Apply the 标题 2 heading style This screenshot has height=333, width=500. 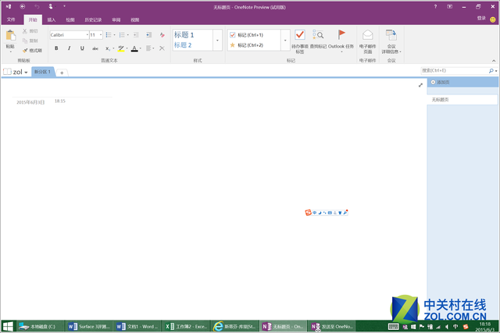pos(183,45)
